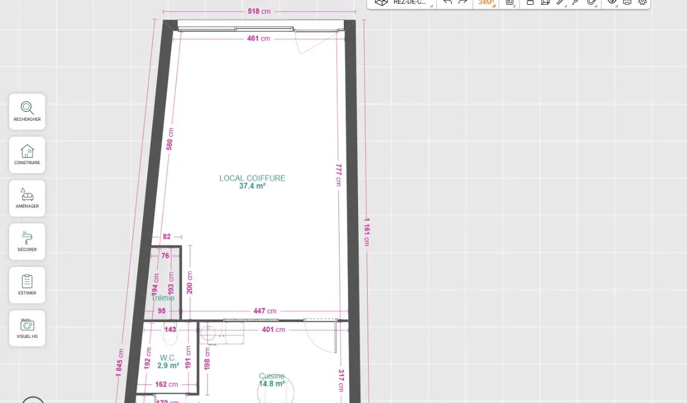Click the 401 cm kitchen dimension label
The image size is (687, 403).
tap(273, 330)
